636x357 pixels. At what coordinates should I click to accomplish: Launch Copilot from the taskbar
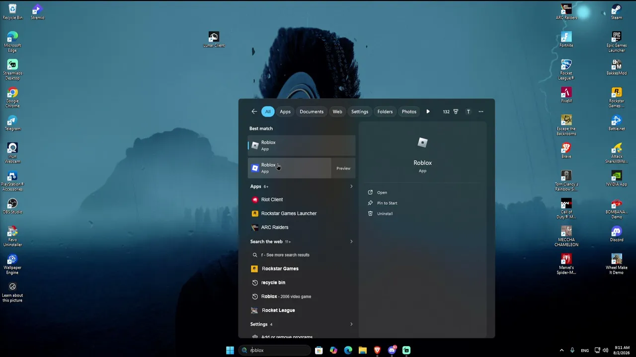coord(333,350)
